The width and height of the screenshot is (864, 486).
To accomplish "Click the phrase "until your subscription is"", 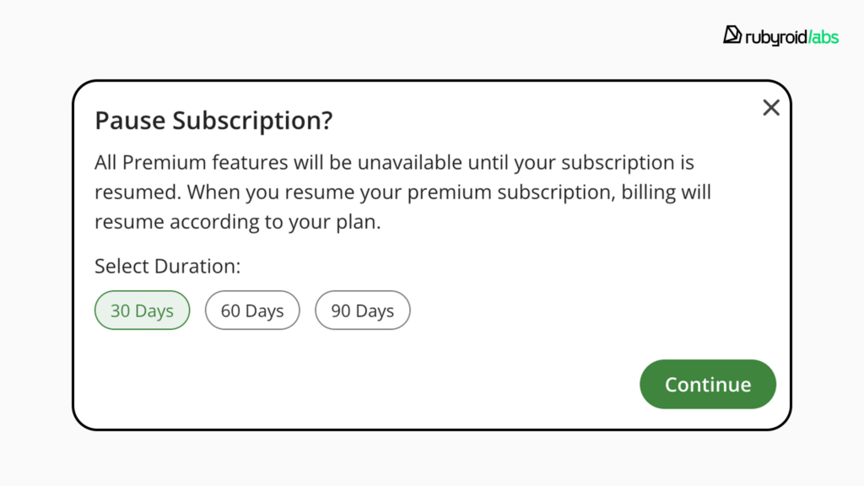I will point(591,162).
